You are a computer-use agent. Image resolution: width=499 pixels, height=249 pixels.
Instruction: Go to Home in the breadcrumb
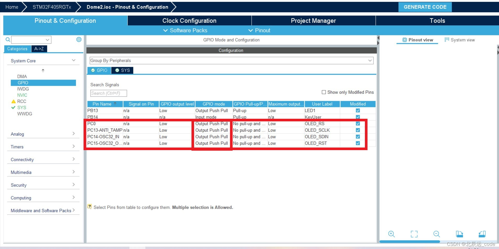(x=12, y=7)
